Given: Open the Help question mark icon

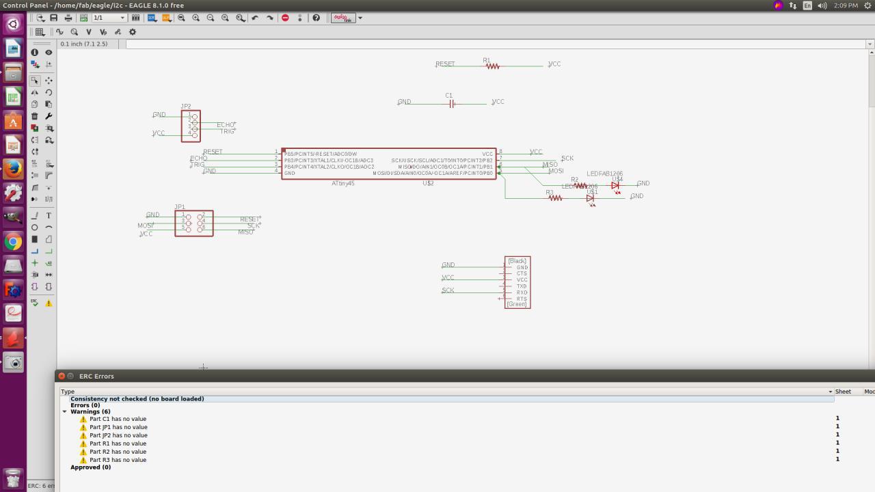Looking at the screenshot, I should (316, 18).
